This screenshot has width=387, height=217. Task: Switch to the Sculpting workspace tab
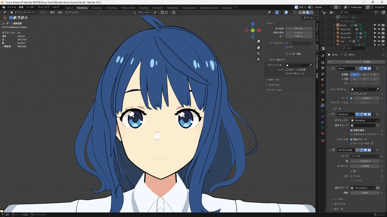click(x=96, y=8)
